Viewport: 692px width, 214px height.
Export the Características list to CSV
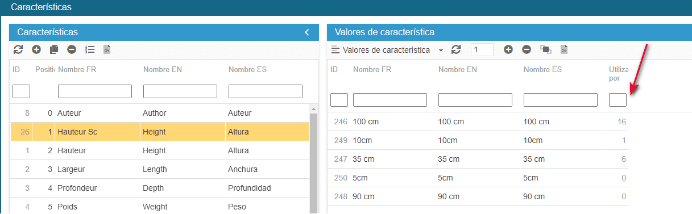pyautogui.click(x=107, y=50)
